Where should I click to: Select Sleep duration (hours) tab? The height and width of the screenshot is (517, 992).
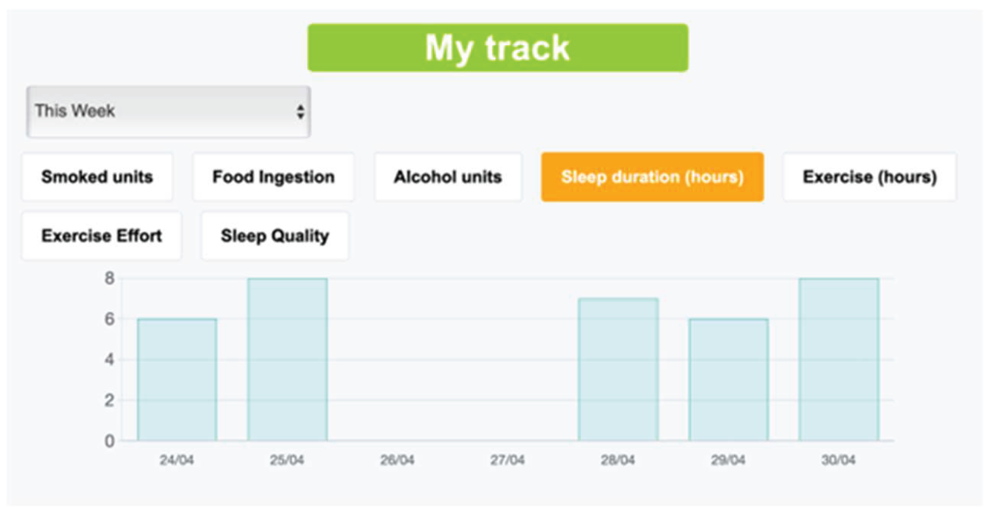(652, 177)
